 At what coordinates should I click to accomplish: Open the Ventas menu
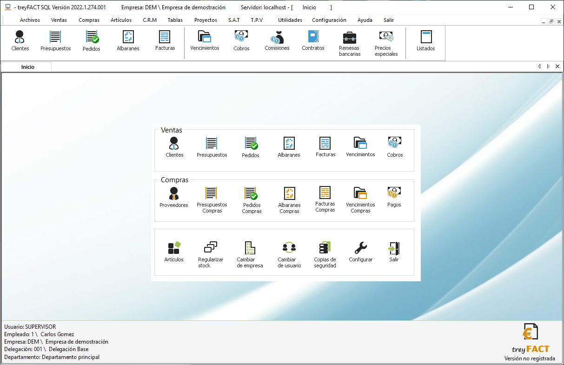pyautogui.click(x=59, y=20)
